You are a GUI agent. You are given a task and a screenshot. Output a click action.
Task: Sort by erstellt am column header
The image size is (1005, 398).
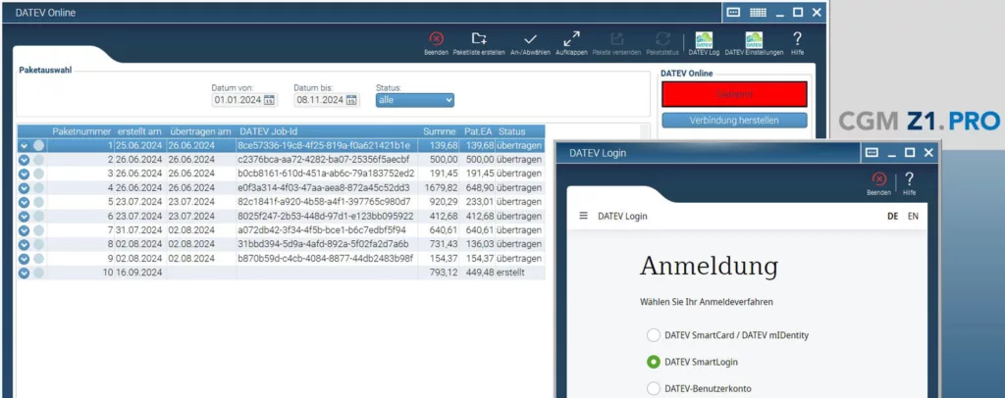coord(140,131)
